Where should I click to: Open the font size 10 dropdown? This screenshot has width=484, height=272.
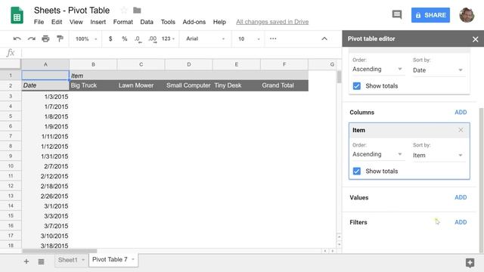(249, 39)
